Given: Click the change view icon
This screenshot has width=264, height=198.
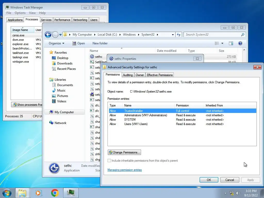Looking at the screenshot, I should (217, 43).
